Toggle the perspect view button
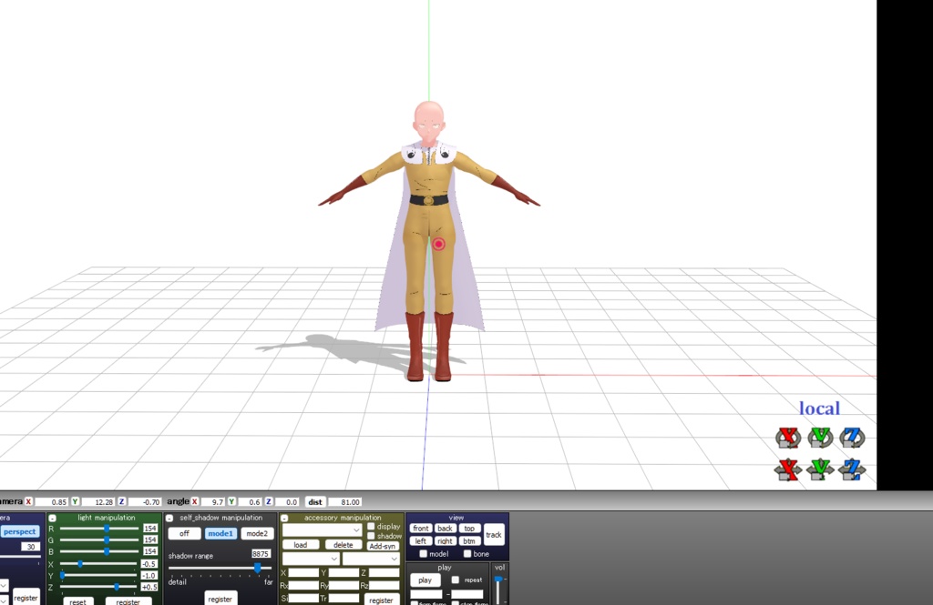 point(19,531)
